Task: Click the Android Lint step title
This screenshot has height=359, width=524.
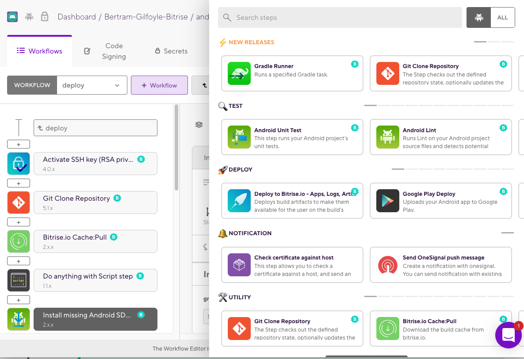Action: coord(419,130)
